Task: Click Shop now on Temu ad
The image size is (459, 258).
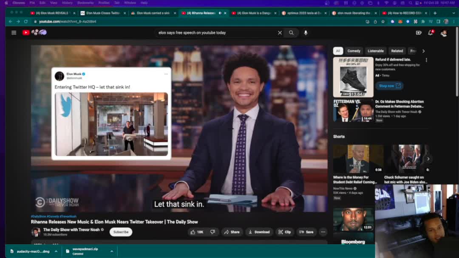Action: (389, 86)
